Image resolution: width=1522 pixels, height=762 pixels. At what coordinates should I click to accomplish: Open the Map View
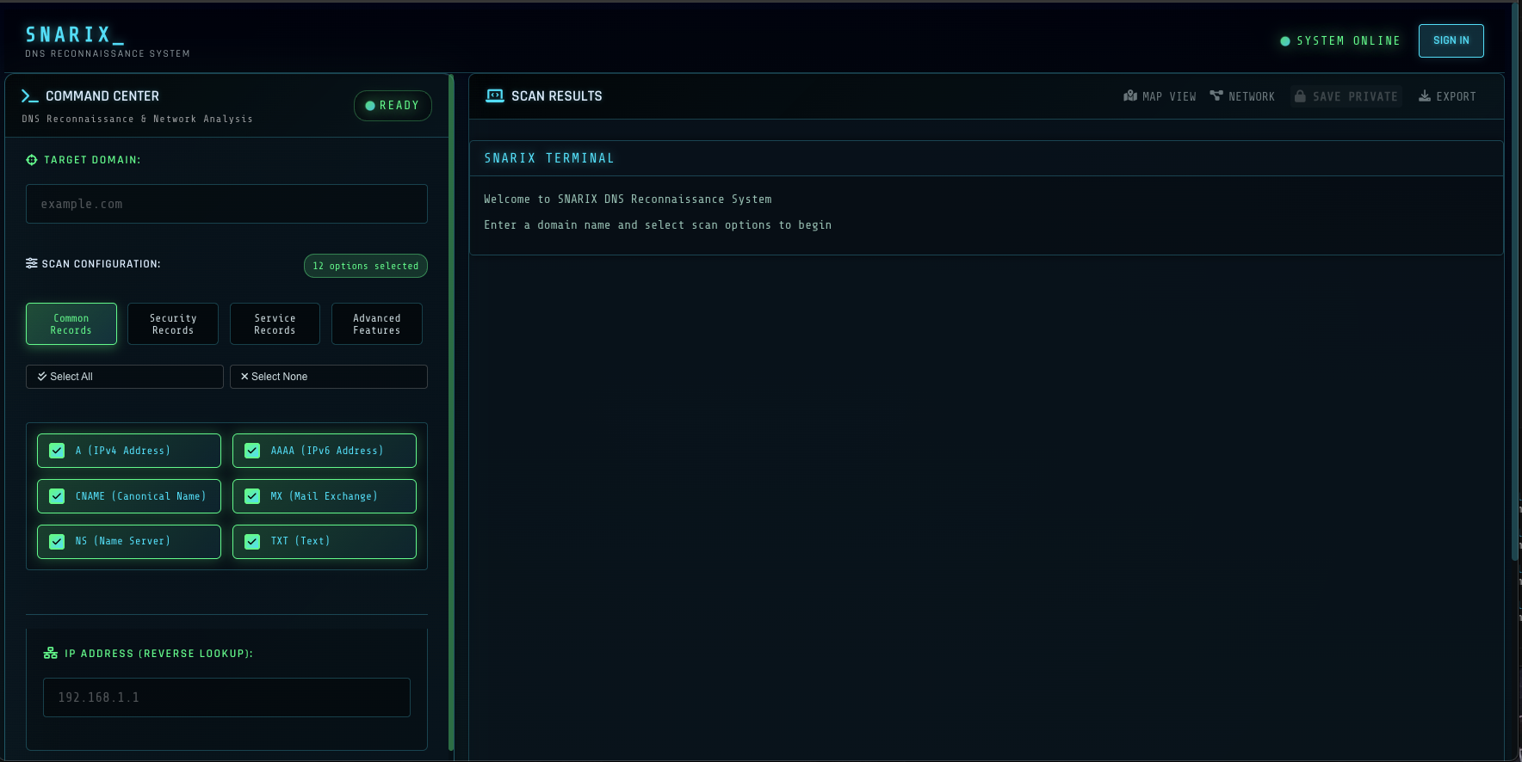pyautogui.click(x=1160, y=96)
